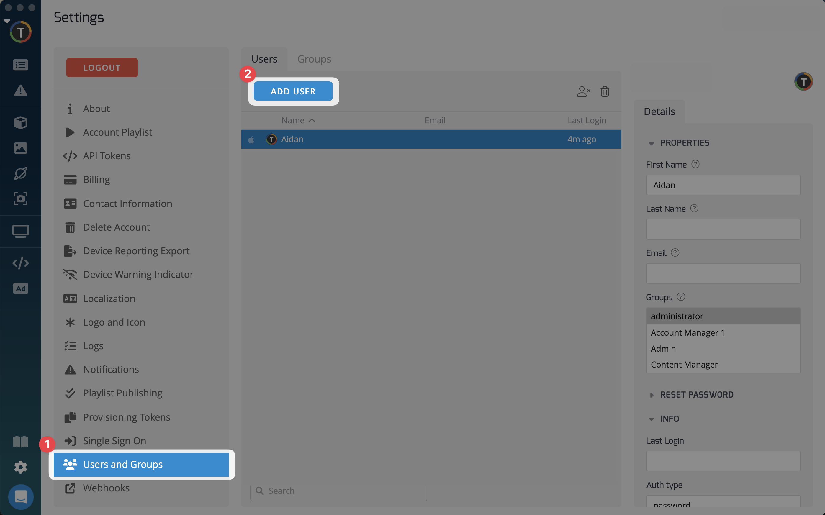Open the devices monitor icon in sidebar
Image resolution: width=825 pixels, height=515 pixels.
point(20,231)
